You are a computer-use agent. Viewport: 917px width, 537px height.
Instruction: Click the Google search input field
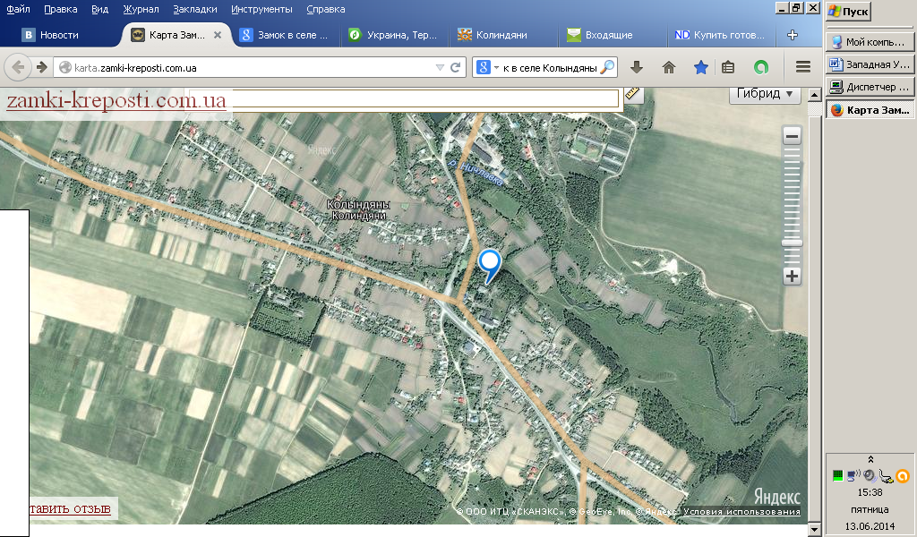click(550, 68)
